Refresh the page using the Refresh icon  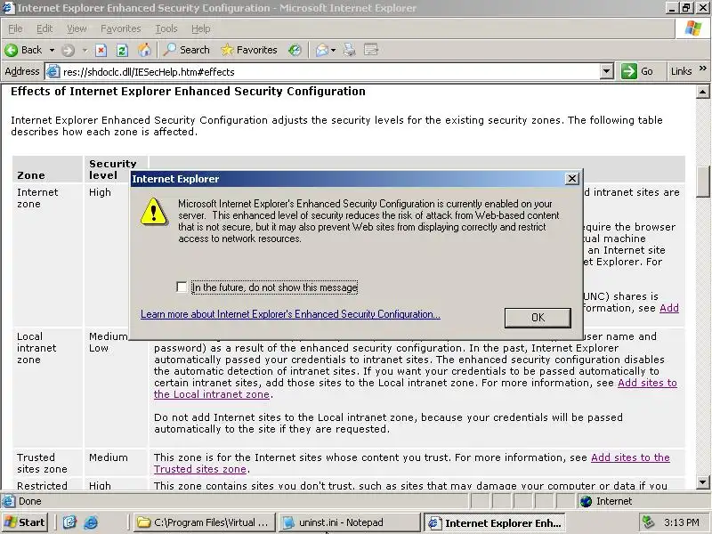coord(122,50)
